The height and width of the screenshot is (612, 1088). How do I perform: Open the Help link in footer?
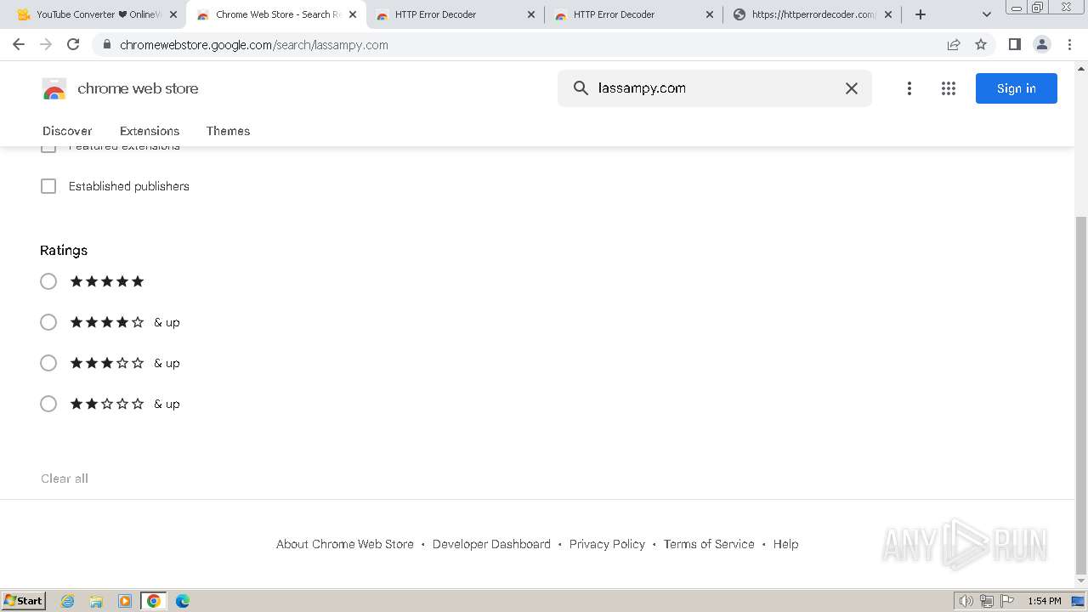pyautogui.click(x=785, y=544)
